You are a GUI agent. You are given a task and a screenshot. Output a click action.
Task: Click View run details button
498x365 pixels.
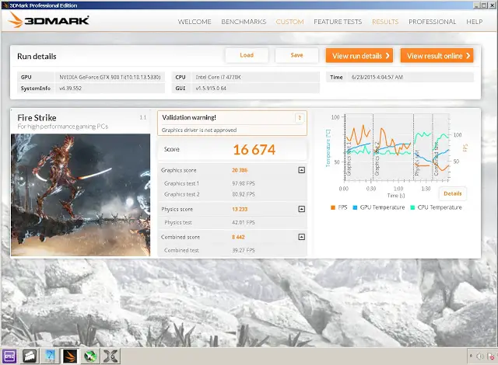(359, 55)
